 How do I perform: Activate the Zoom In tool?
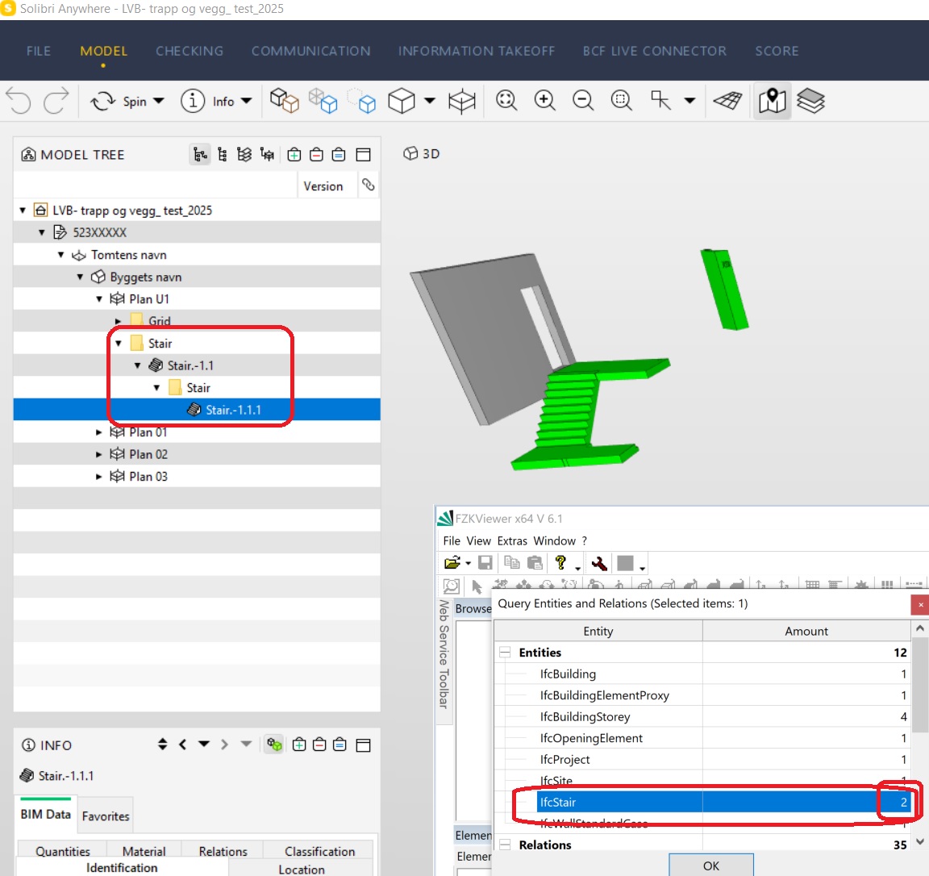point(544,101)
